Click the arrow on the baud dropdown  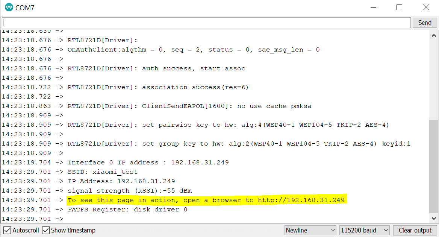click(386, 230)
